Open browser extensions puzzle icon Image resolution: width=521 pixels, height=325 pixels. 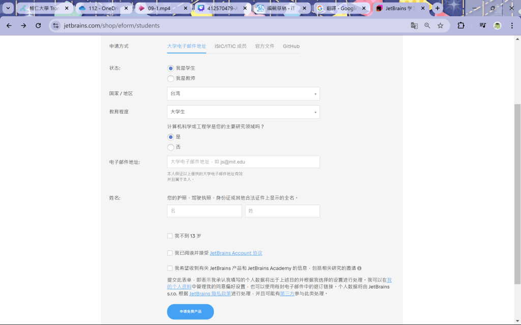(x=461, y=25)
